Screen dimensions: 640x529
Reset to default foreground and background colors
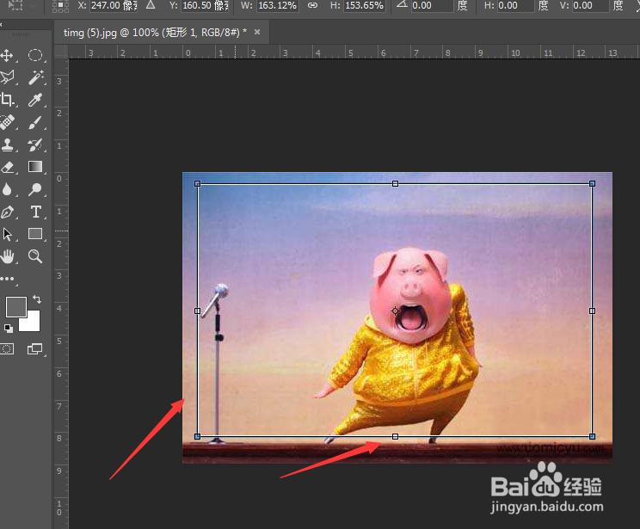click(8, 329)
